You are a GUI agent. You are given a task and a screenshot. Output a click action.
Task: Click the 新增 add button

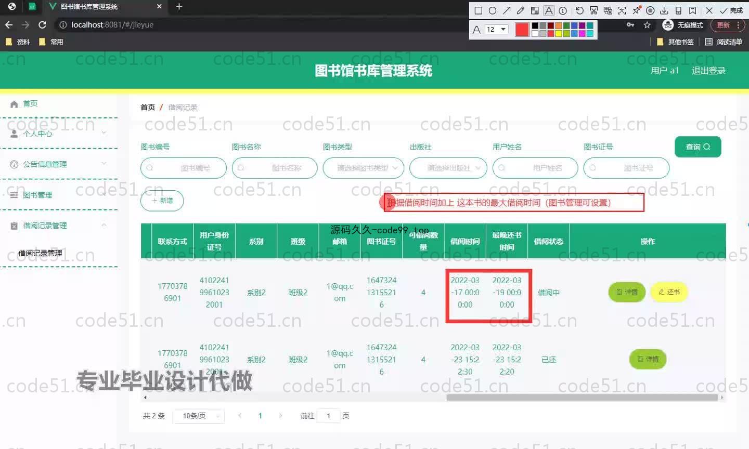click(162, 201)
